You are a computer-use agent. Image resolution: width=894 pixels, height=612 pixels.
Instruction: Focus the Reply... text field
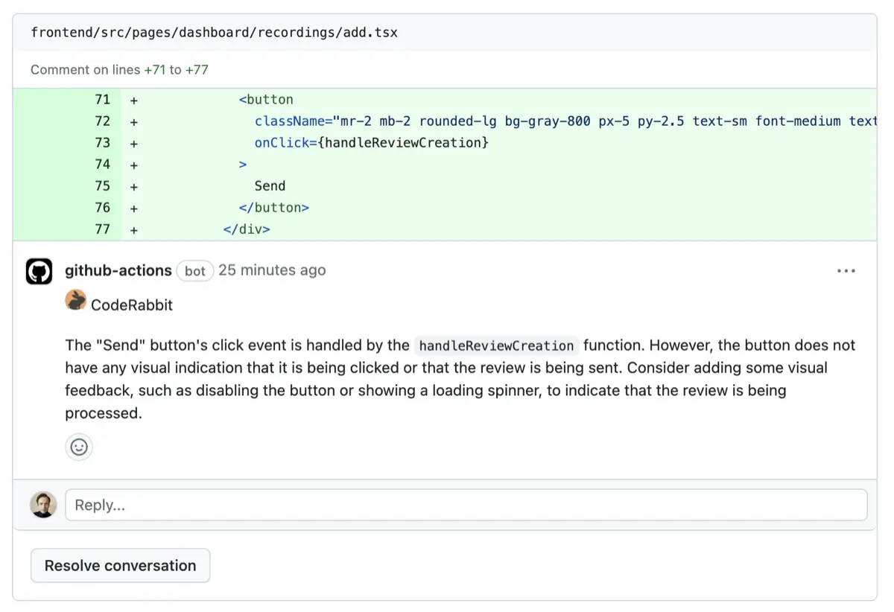pos(466,505)
